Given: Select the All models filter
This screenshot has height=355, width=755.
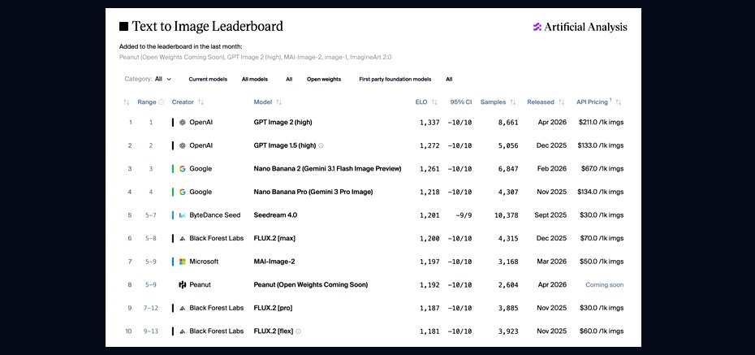Looking at the screenshot, I should 255,79.
